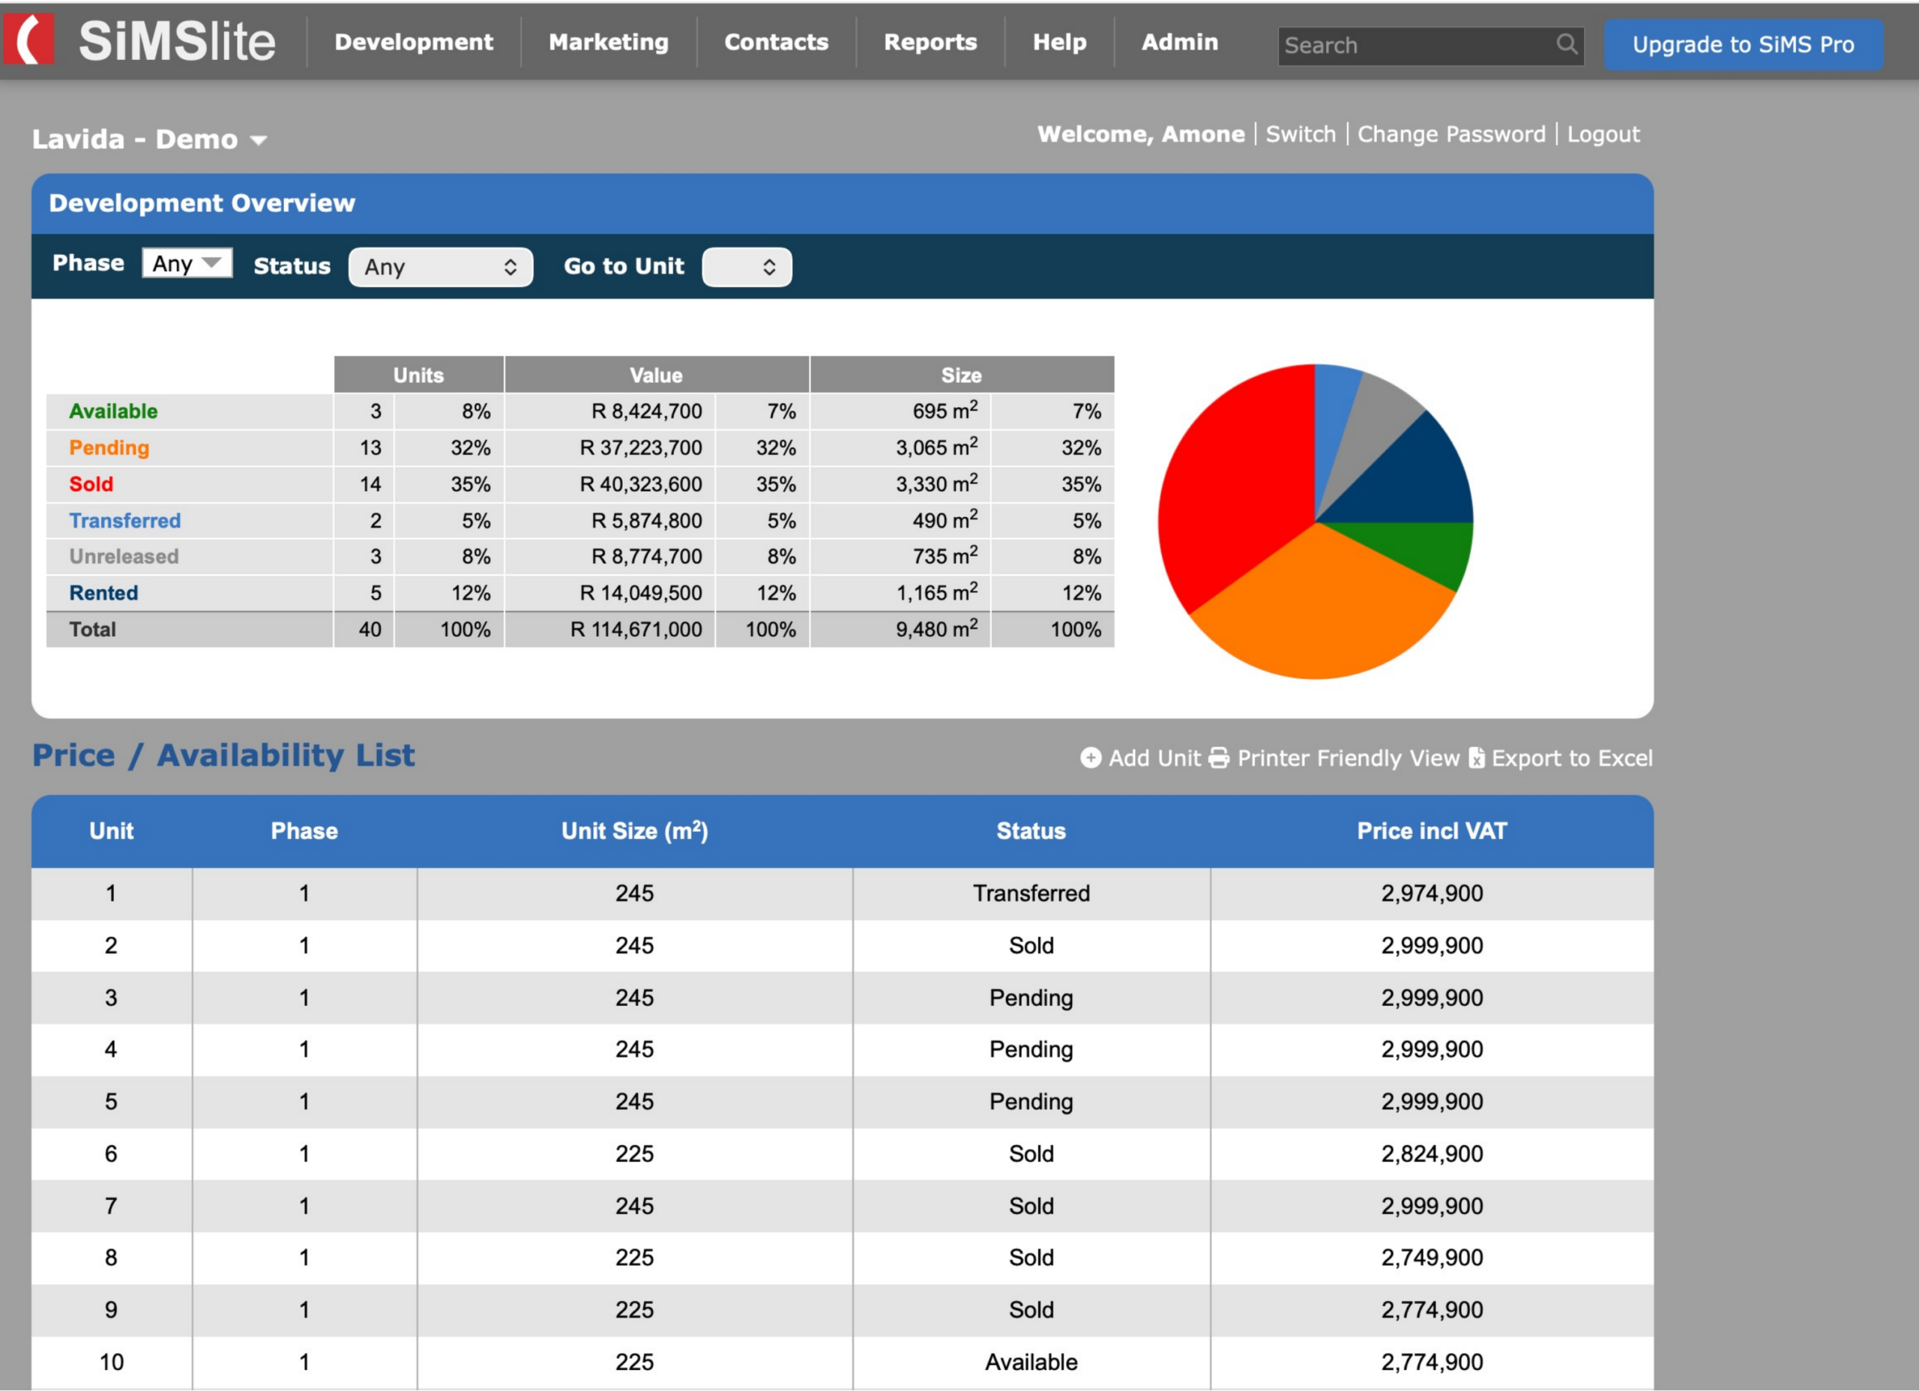Click the Switch user link
Image resolution: width=1919 pixels, height=1391 pixels.
click(1301, 133)
